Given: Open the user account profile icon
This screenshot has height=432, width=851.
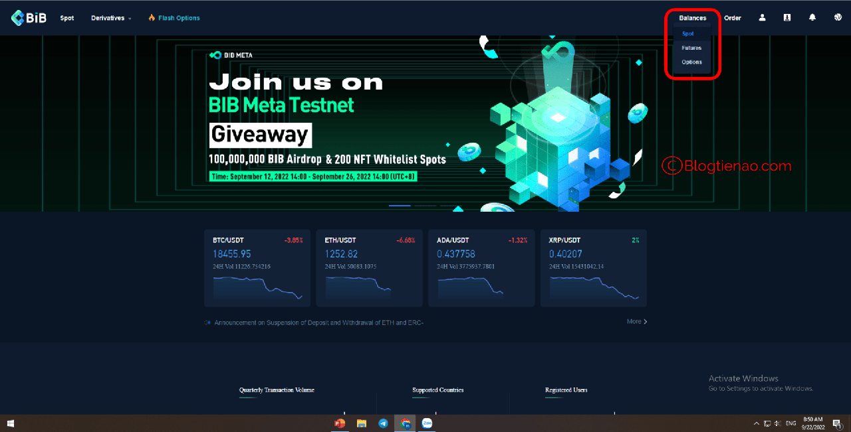Looking at the screenshot, I should coord(763,18).
